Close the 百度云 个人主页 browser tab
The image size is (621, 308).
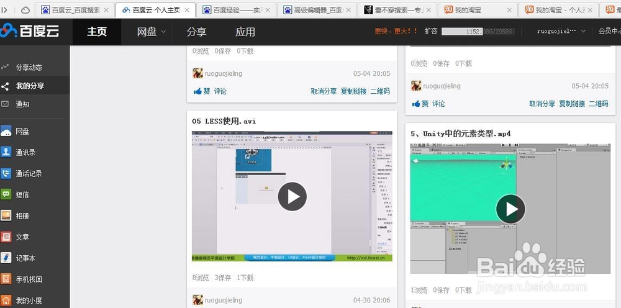[187, 10]
